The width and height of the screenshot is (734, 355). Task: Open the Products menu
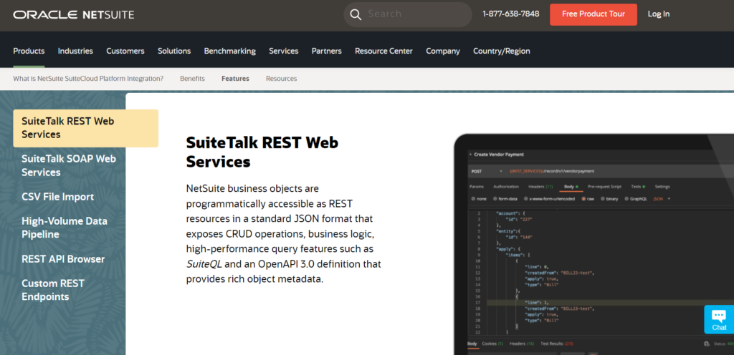29,51
